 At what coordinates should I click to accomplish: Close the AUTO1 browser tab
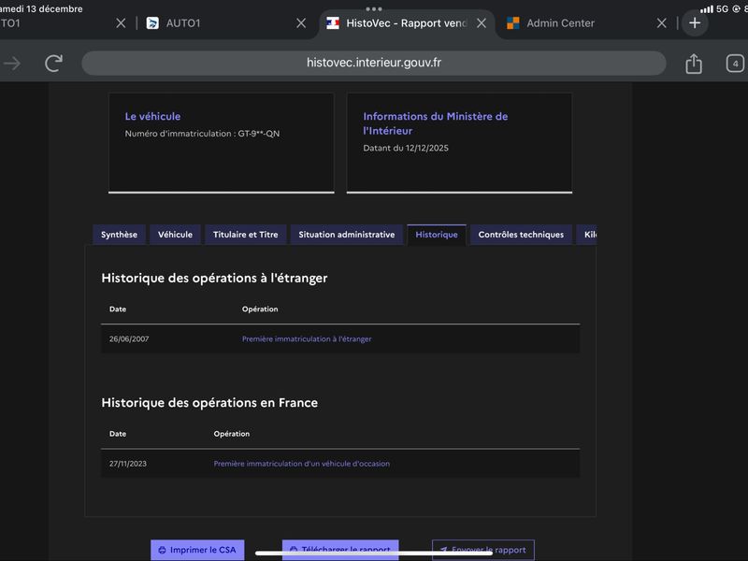(x=301, y=23)
